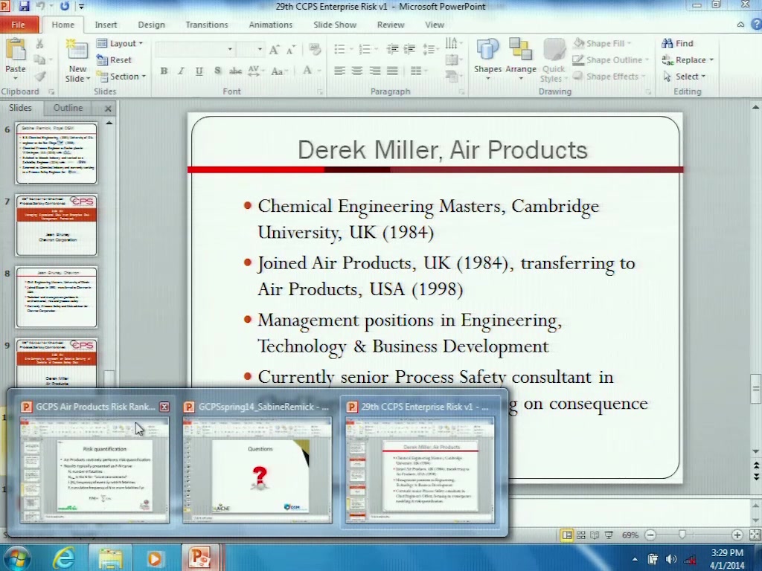Close the GCPS Air Products Risk preview
The width and height of the screenshot is (762, 571).
click(164, 407)
